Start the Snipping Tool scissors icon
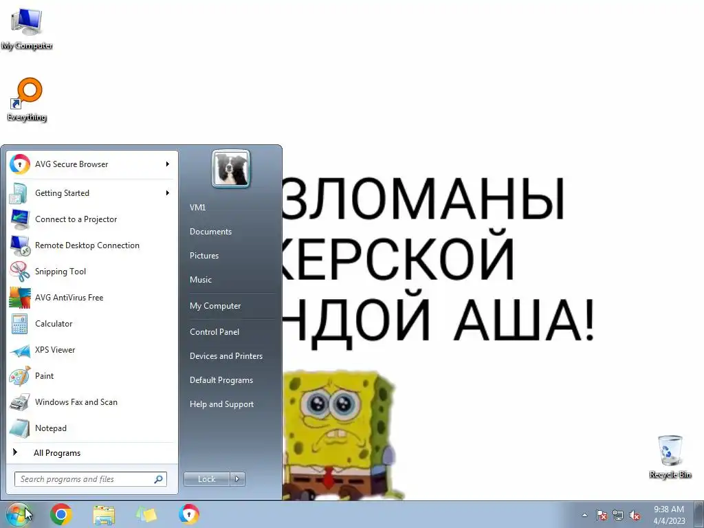 (x=20, y=271)
